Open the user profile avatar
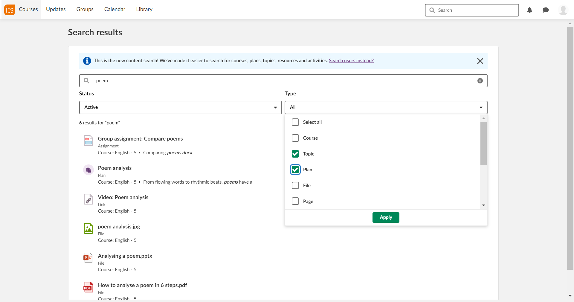Screen dimensions: 574x302 tap(563, 10)
